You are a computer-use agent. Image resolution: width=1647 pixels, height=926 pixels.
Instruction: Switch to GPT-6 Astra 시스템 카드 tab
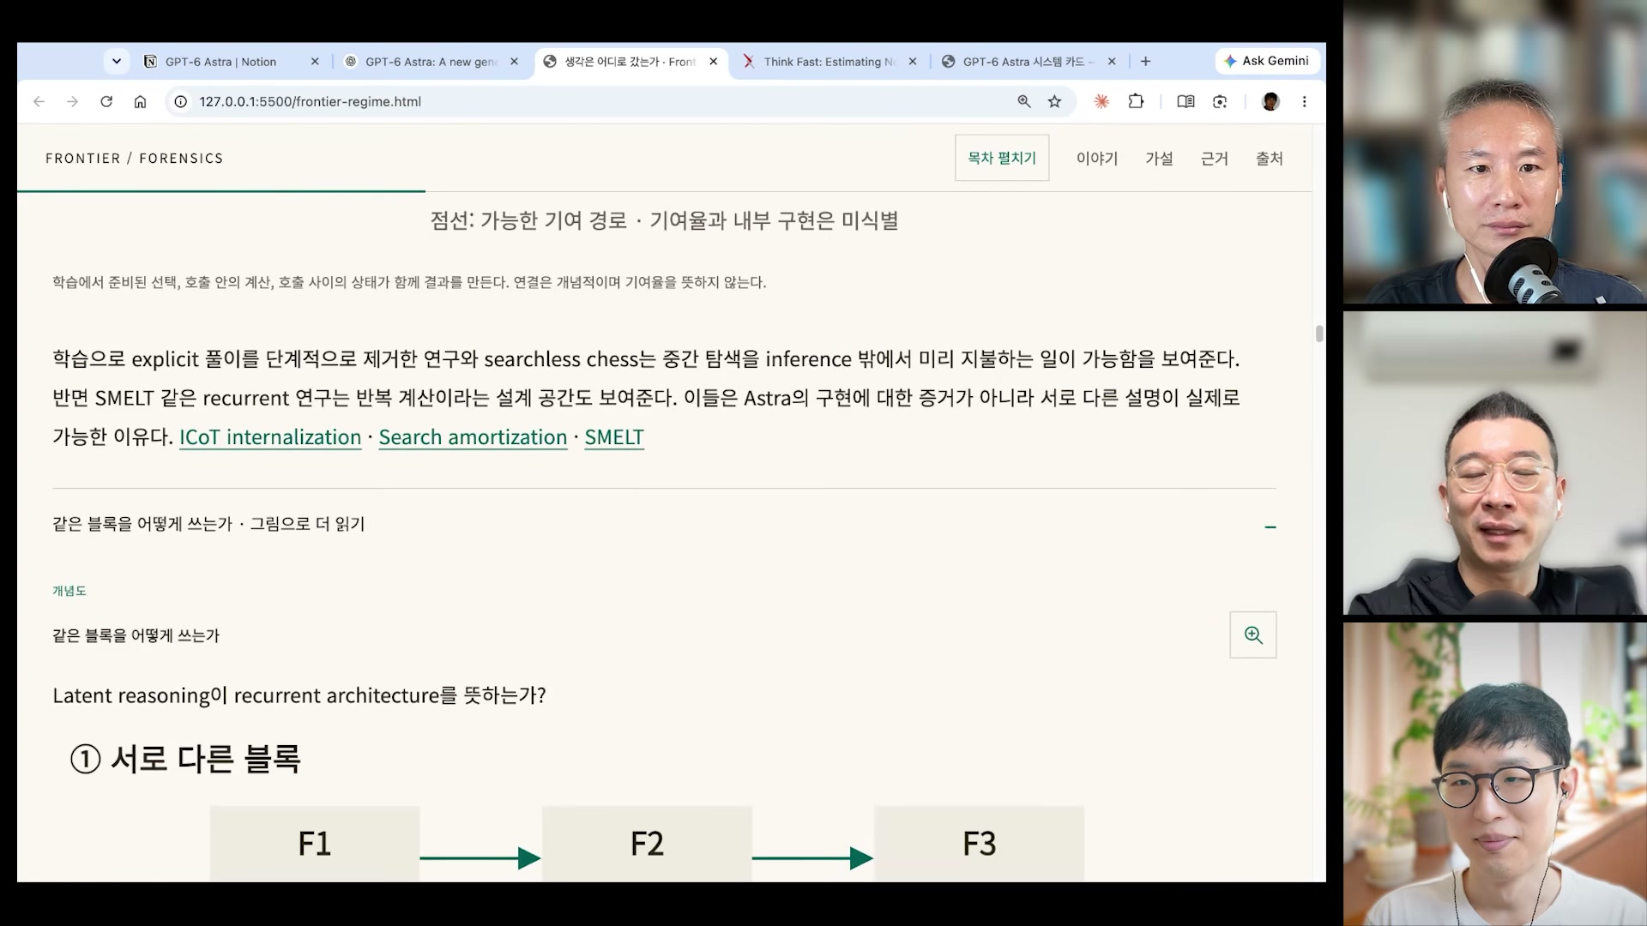tap(1028, 62)
